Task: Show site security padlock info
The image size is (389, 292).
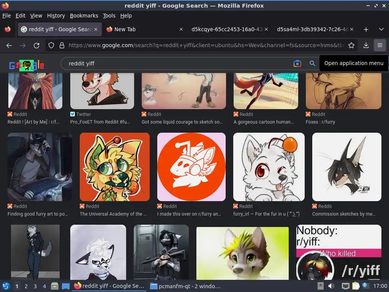Action: pos(62,45)
